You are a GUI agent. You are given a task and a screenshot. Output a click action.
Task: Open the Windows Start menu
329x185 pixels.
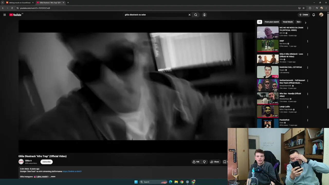pos(136,182)
